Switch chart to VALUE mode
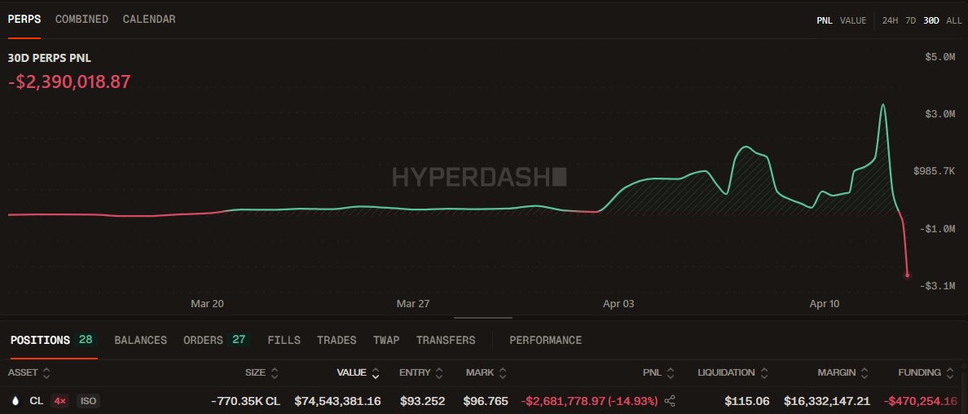968x414 pixels. click(853, 20)
